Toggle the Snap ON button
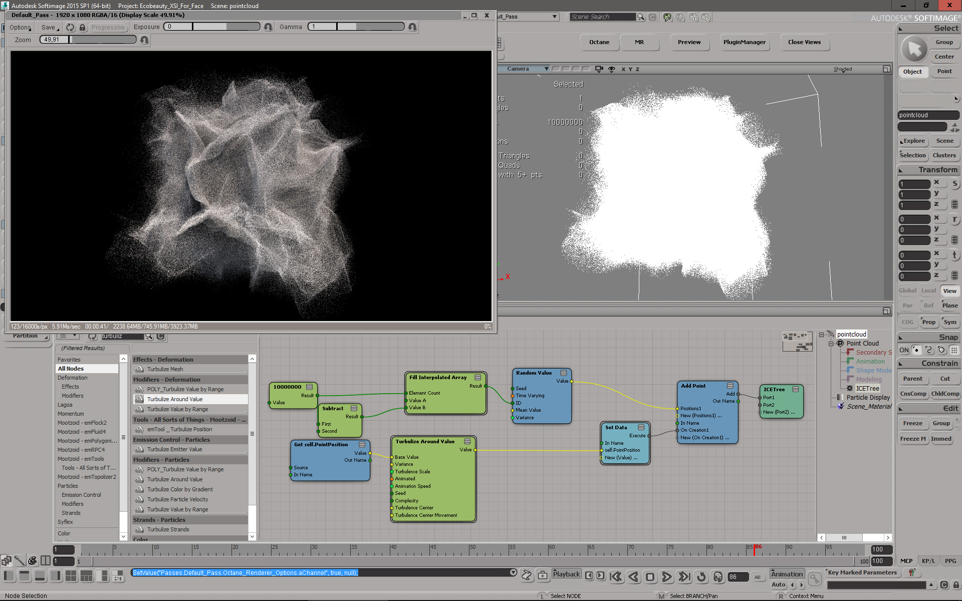This screenshot has width=962, height=601. (904, 350)
